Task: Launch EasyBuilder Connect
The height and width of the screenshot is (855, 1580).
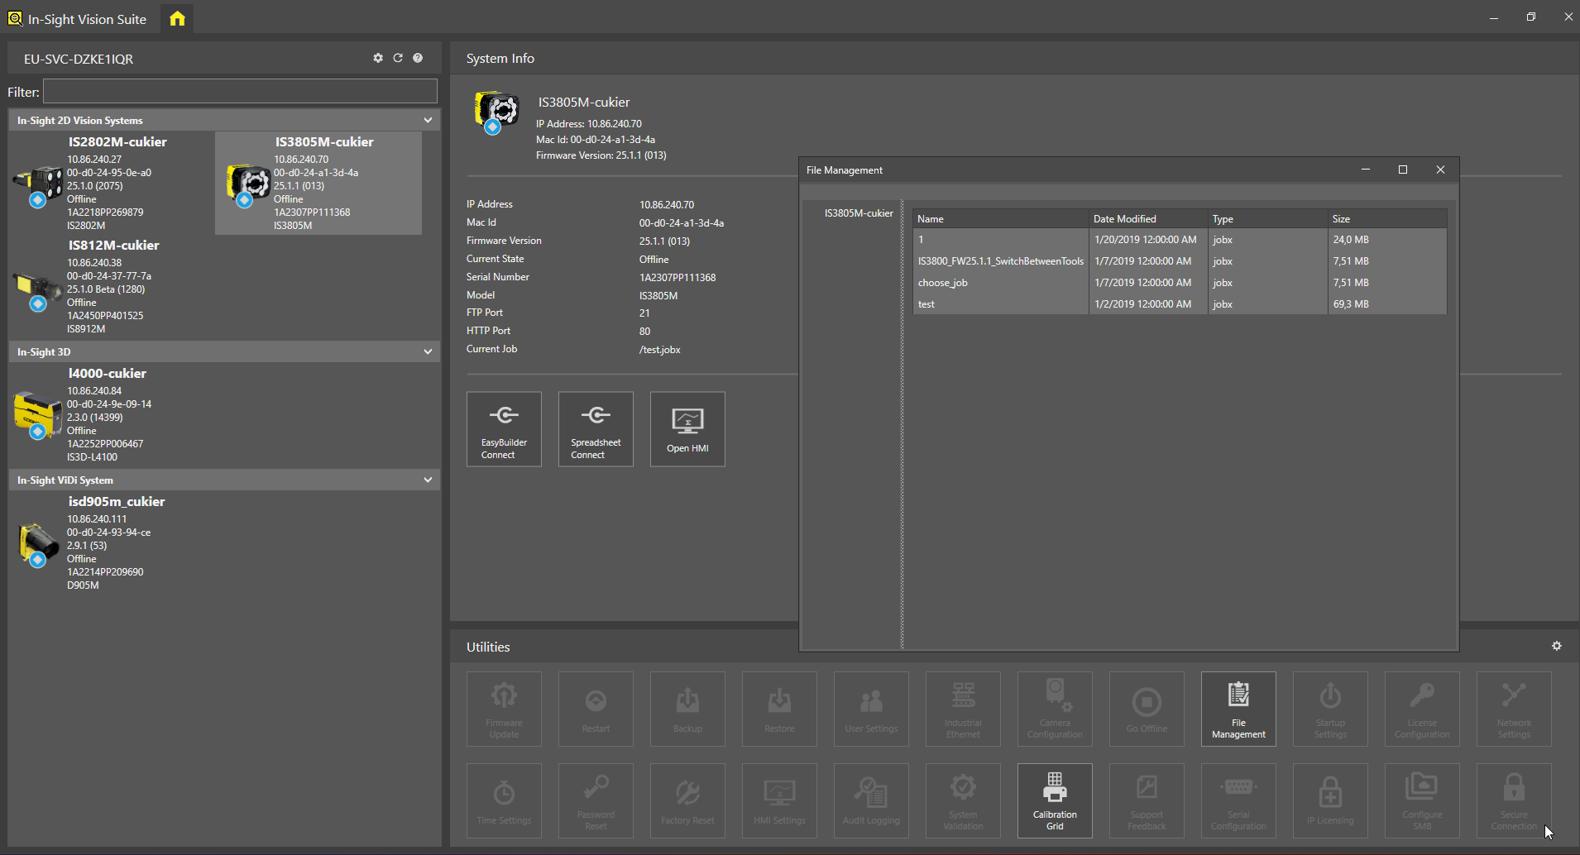Action: click(504, 428)
